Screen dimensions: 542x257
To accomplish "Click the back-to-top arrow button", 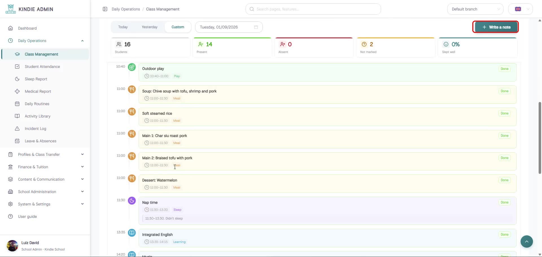I will 527,242.
